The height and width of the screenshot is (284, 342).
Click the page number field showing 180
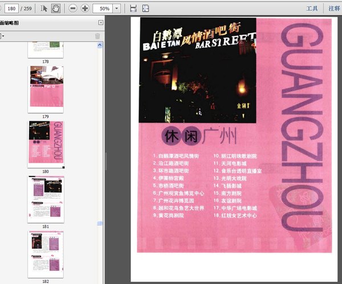tap(11, 9)
